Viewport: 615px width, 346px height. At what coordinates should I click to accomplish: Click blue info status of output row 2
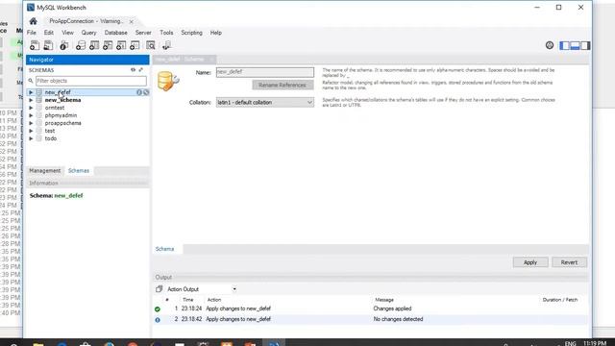click(x=158, y=320)
